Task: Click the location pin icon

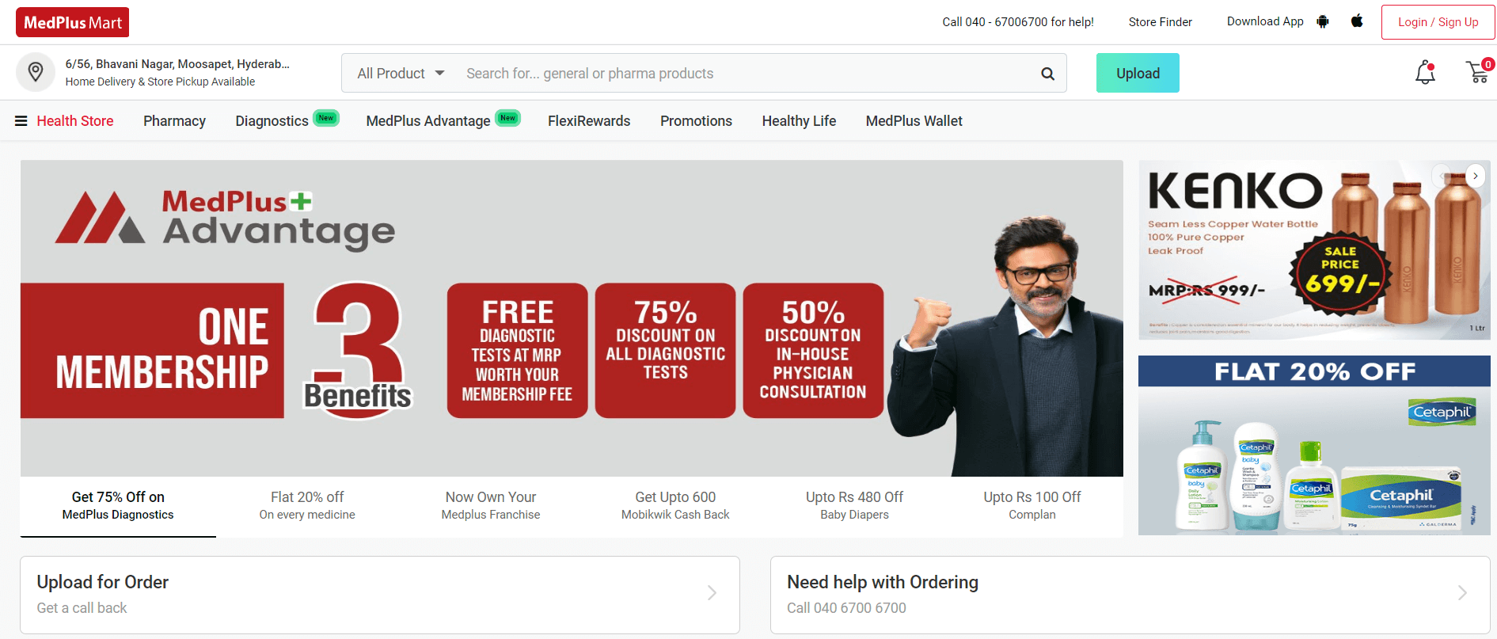Action: [36, 72]
